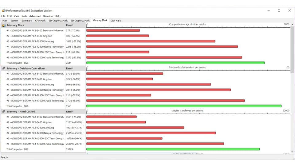Image resolution: width=295 pixels, height=166 pixels.
Task: Select the 777 (-70.3%) result cell
Action: click(73, 30)
